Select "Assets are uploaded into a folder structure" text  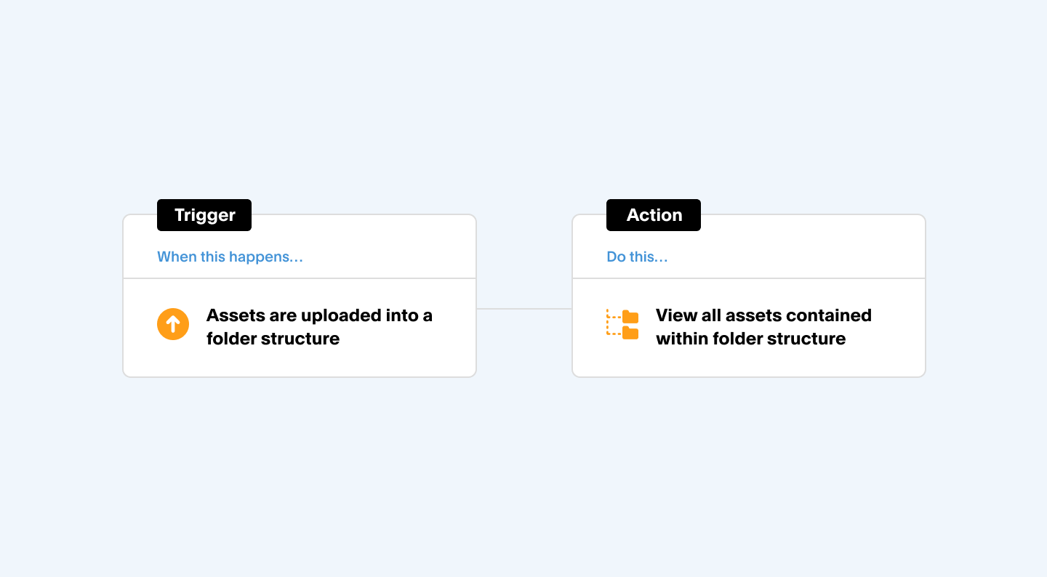coord(319,327)
